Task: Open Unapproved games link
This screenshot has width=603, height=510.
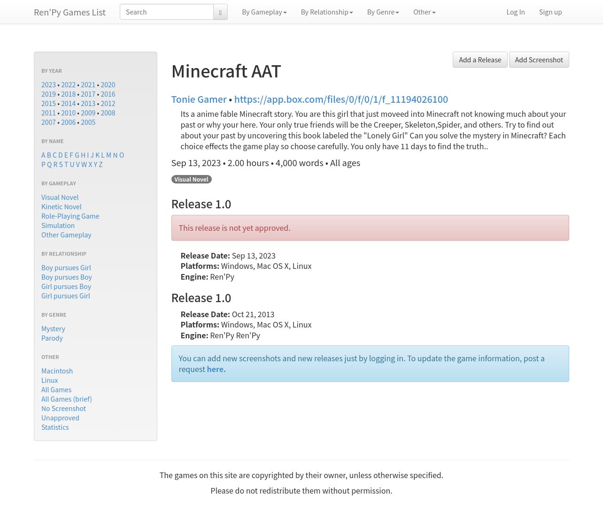Action: click(60, 418)
